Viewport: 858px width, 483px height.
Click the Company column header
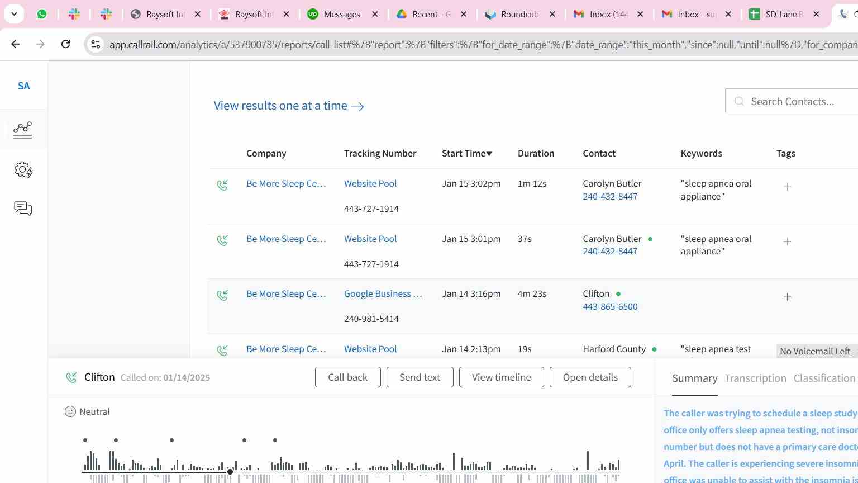pyautogui.click(x=266, y=153)
